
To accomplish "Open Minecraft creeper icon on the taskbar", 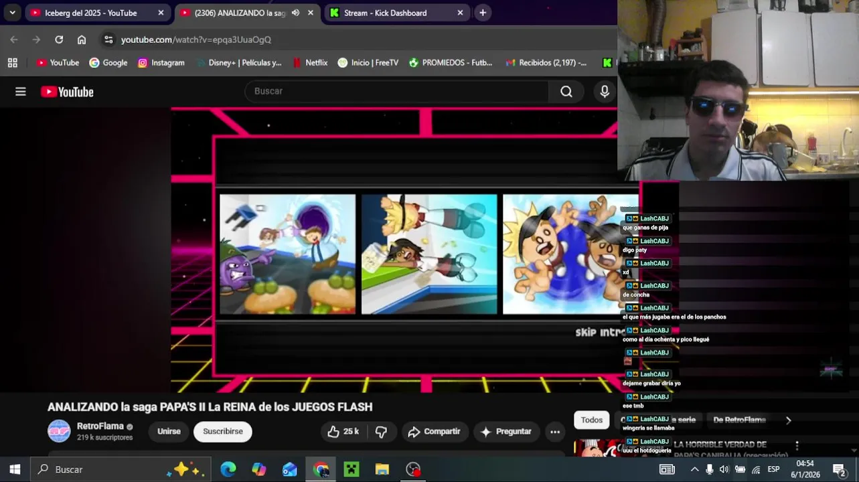I will (x=352, y=469).
